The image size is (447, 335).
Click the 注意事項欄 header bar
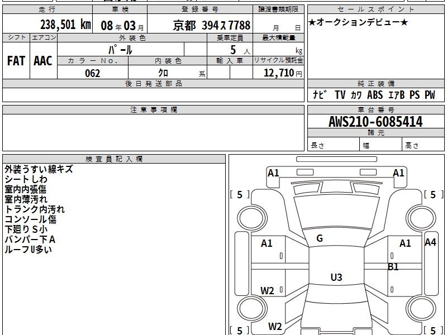[x=153, y=109]
